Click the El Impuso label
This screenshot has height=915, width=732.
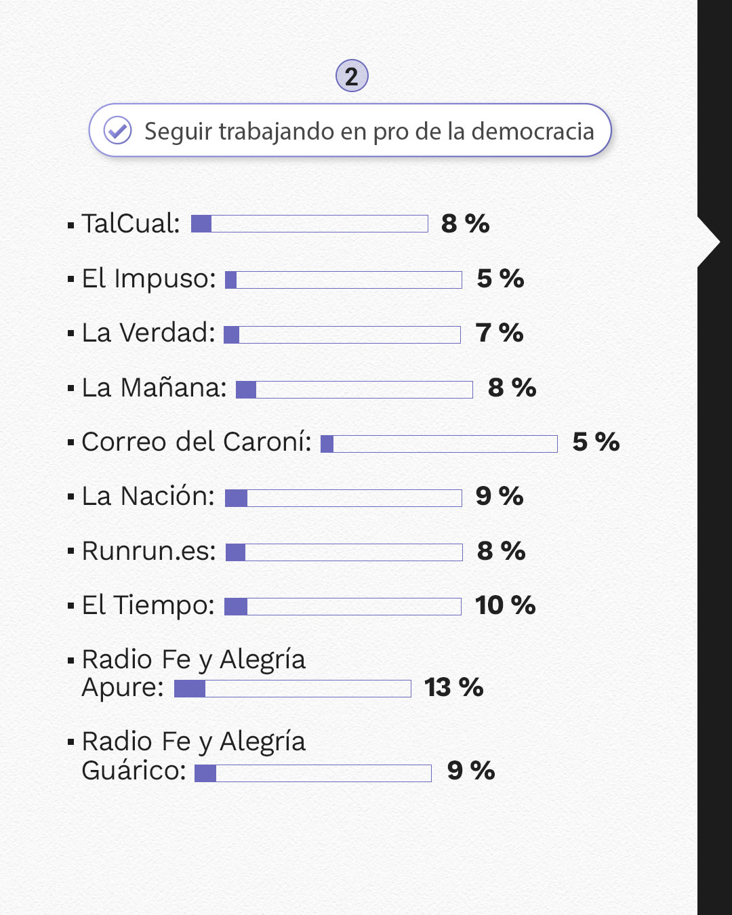148,279
